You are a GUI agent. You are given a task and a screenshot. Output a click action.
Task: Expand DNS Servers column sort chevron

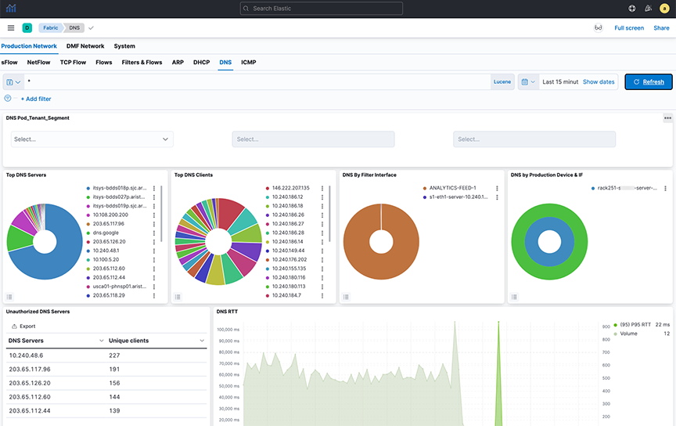tap(101, 341)
